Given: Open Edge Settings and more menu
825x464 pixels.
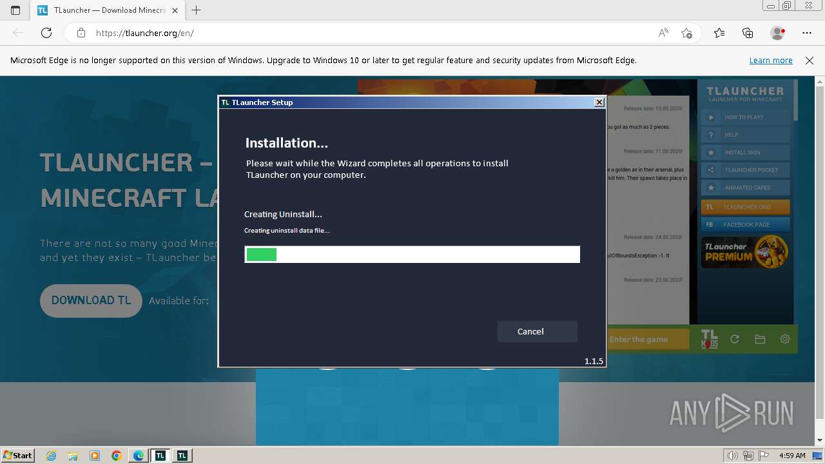Looking at the screenshot, I should point(807,33).
